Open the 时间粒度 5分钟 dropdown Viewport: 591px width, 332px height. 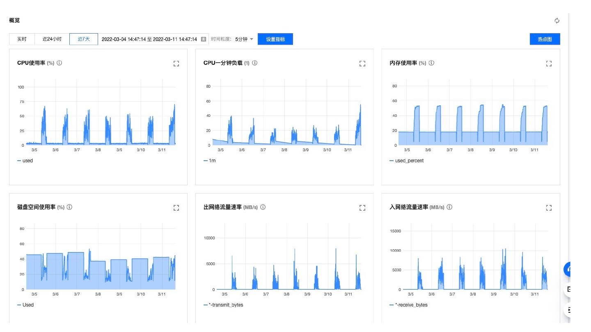point(244,39)
